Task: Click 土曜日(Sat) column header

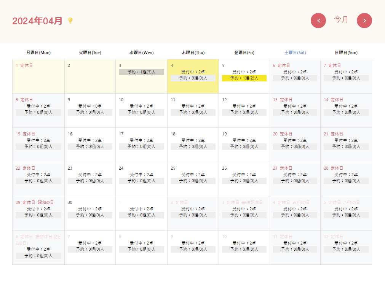Action: tap(295, 52)
